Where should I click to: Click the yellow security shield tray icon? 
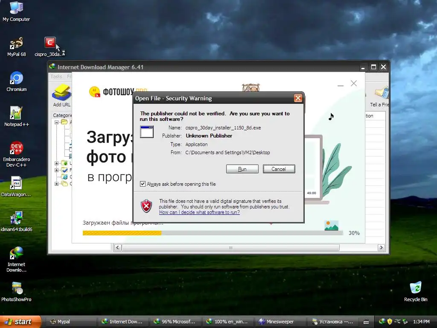click(390, 322)
